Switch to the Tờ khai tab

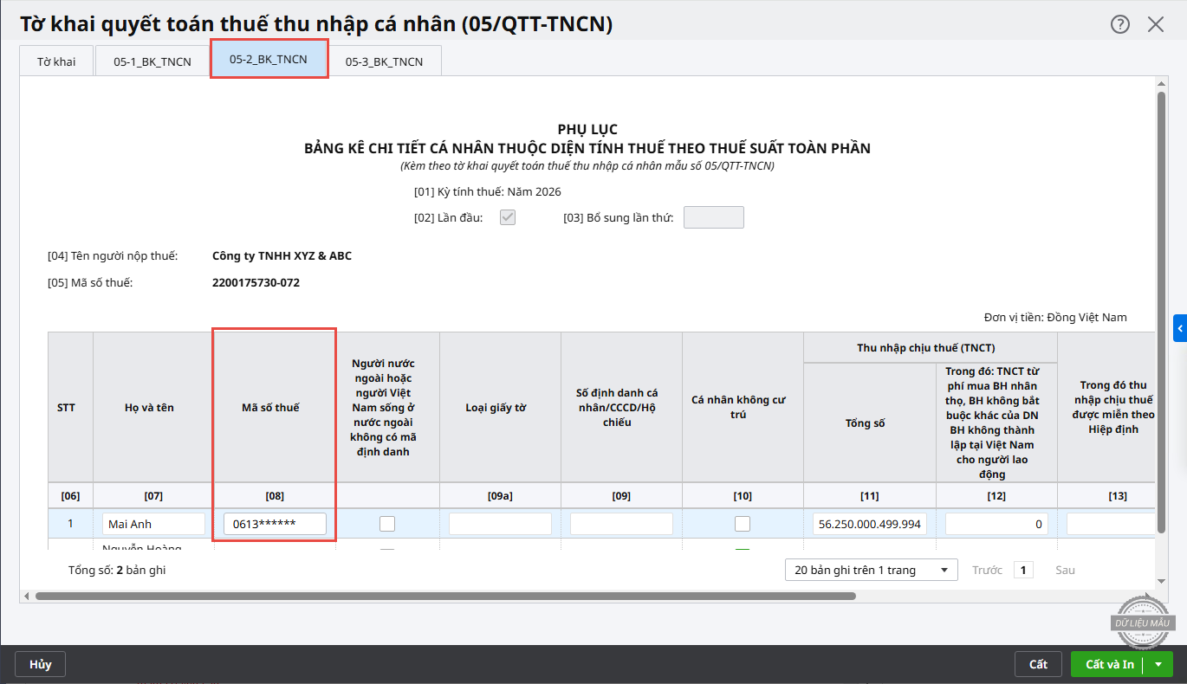point(56,61)
